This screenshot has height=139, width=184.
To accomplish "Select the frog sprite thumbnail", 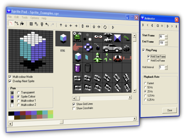I will point(77,37).
